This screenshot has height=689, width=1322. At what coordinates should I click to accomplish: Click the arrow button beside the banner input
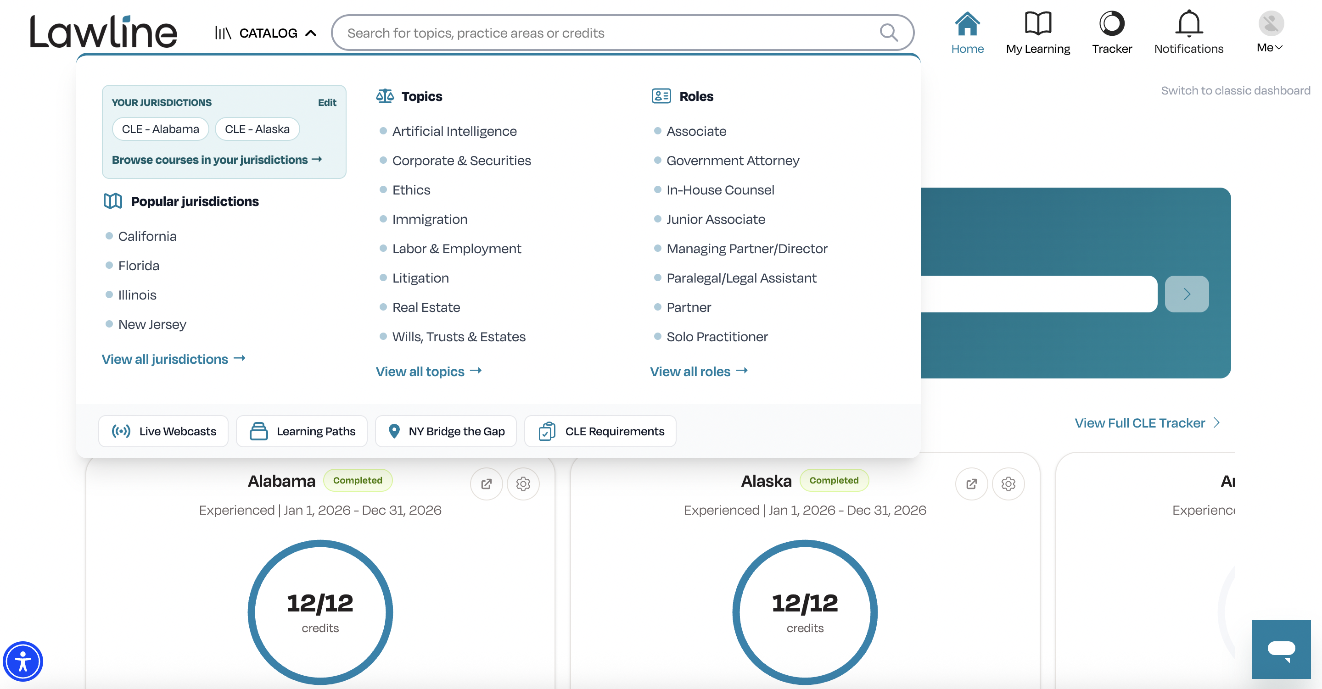tap(1187, 294)
